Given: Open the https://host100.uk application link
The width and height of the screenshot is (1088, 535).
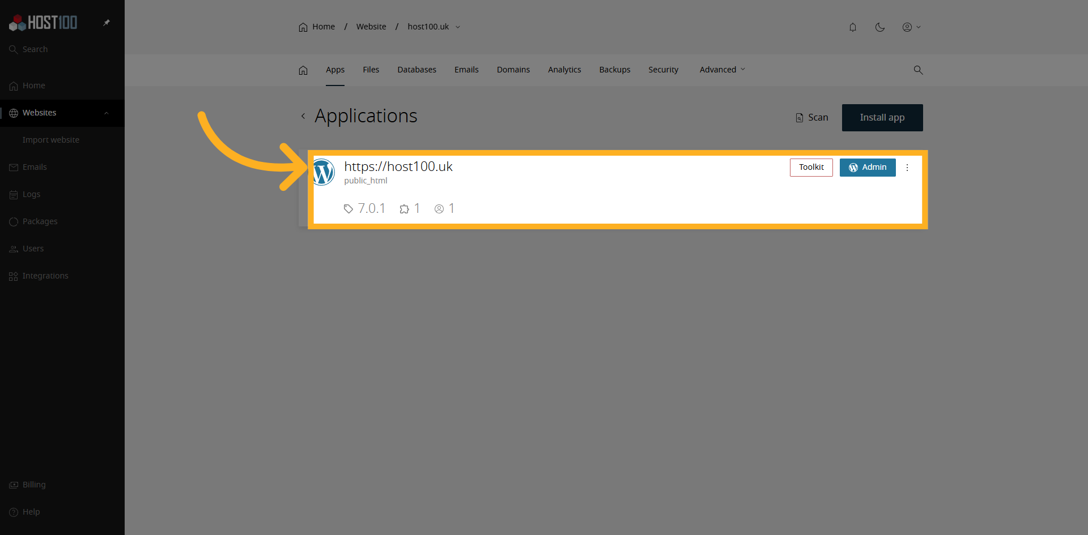Looking at the screenshot, I should point(398,166).
